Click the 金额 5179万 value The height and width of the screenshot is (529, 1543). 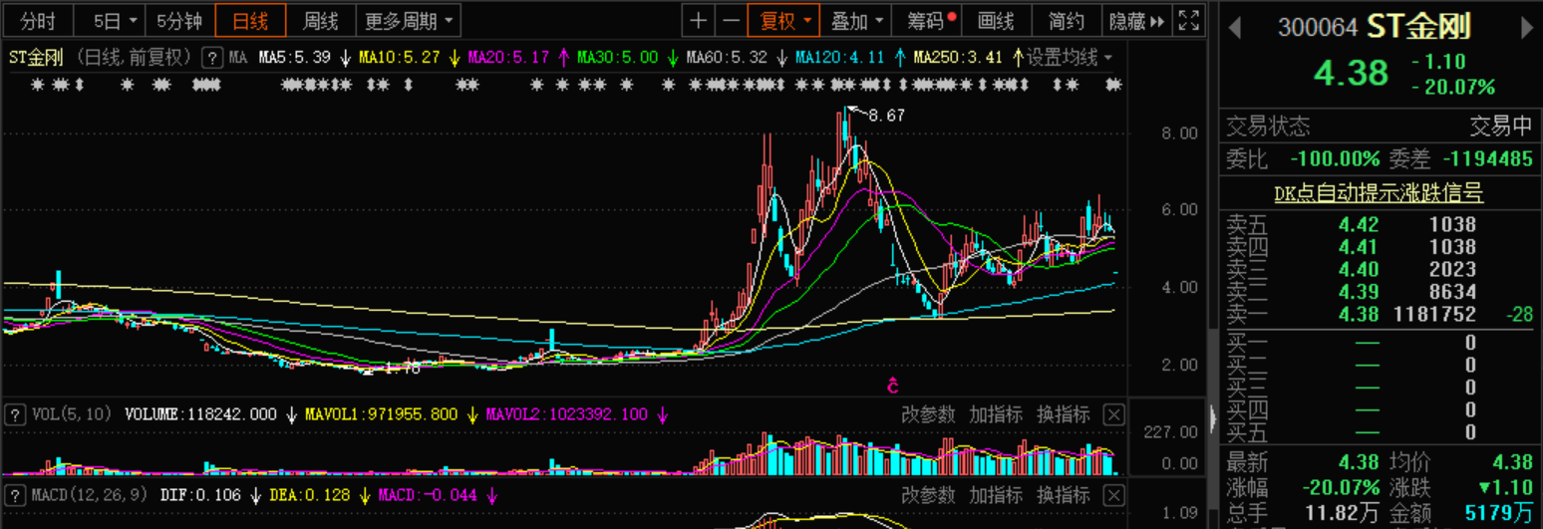pyautogui.click(x=1500, y=515)
